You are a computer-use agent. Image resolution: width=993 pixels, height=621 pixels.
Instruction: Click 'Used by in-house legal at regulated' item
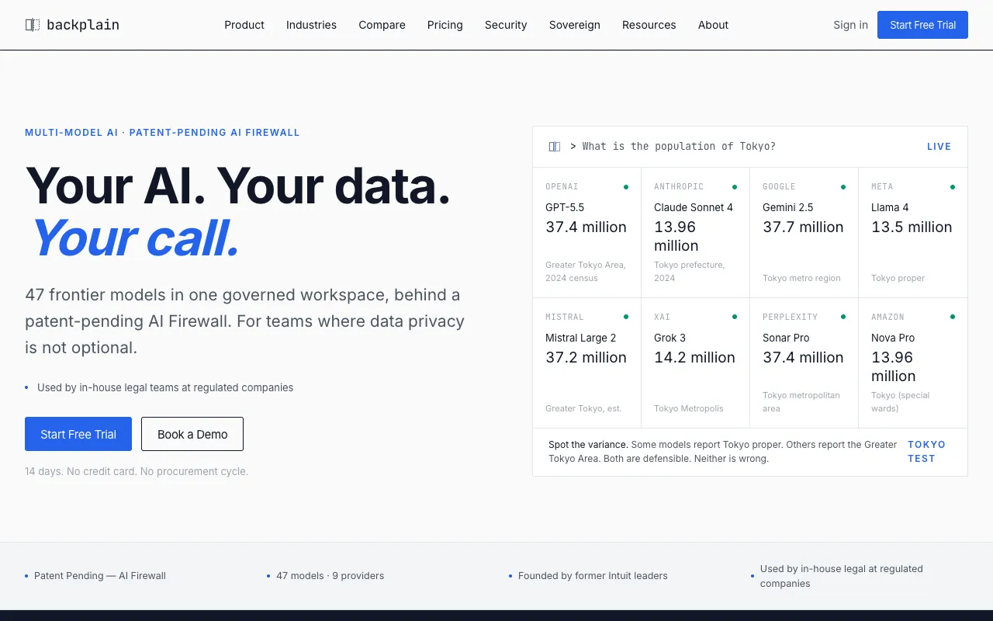(x=842, y=576)
